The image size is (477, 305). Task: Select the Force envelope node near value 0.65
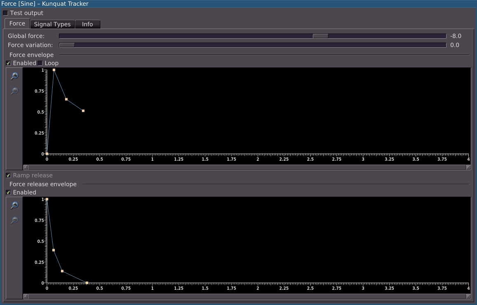(66, 99)
